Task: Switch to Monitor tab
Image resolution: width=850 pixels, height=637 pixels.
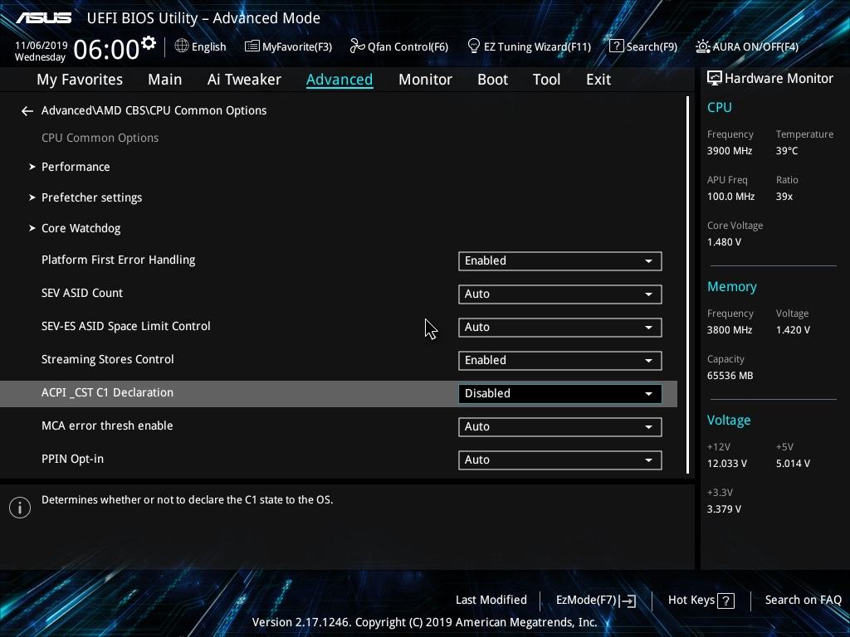Action: tap(425, 80)
